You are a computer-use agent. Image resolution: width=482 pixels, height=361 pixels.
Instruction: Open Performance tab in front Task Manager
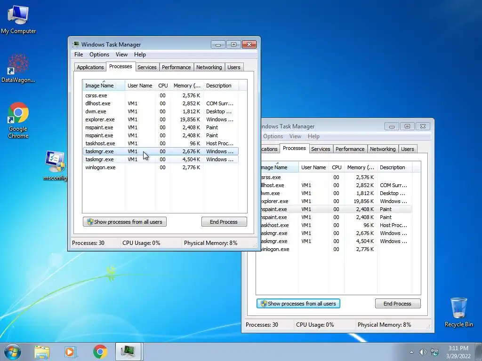coord(177,67)
